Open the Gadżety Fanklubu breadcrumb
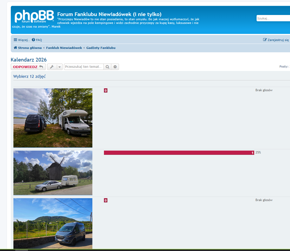The image size is (290, 251). pyautogui.click(x=101, y=48)
